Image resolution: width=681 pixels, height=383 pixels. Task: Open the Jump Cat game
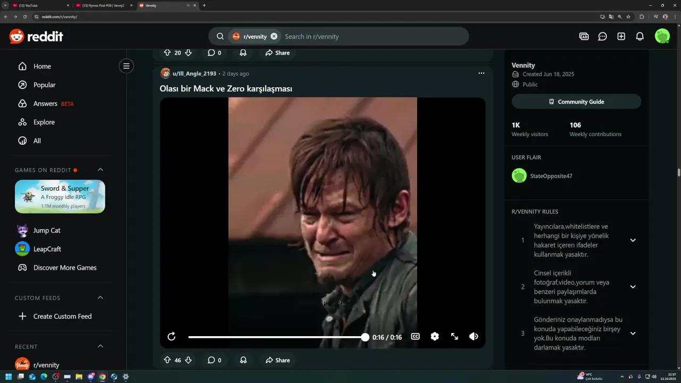(x=47, y=230)
